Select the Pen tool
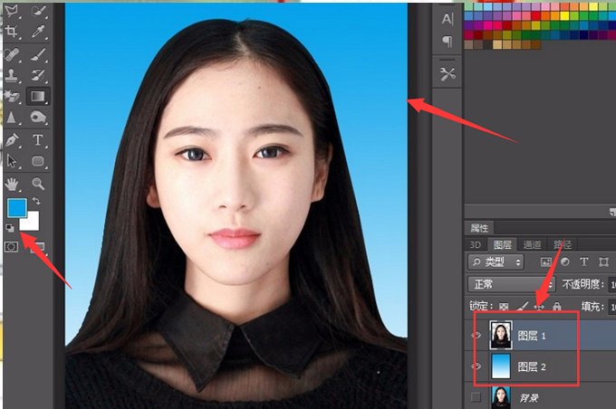The width and height of the screenshot is (616, 409). coord(12,140)
